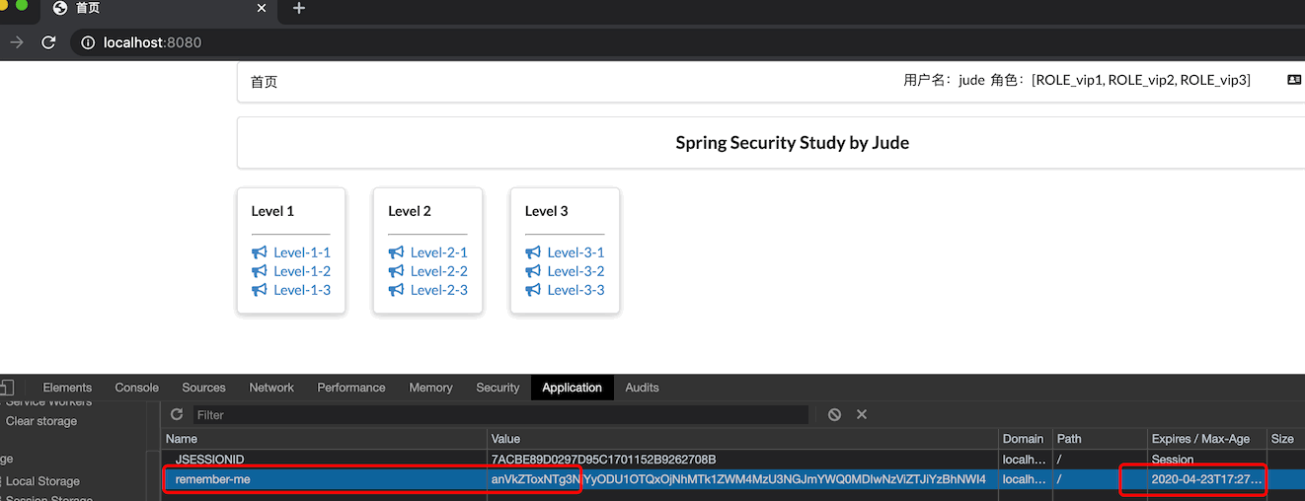The height and width of the screenshot is (501, 1305).
Task: Open a new tab with plus icon
Action: pyautogui.click(x=299, y=9)
